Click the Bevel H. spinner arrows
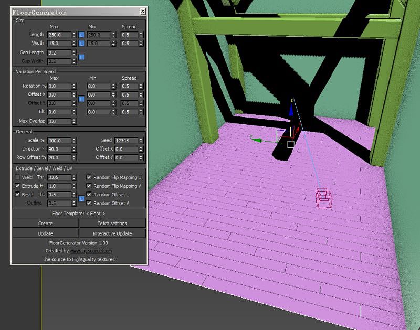The image size is (420, 330). click(74, 195)
